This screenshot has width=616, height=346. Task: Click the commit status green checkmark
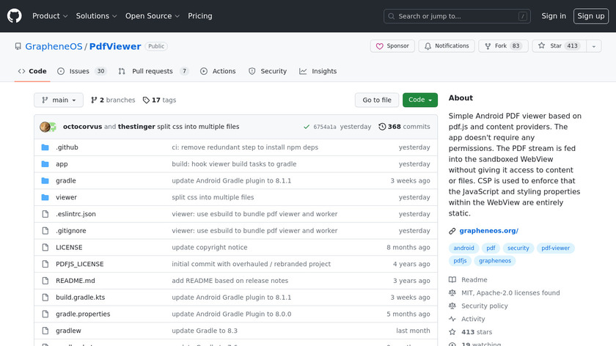pos(307,127)
